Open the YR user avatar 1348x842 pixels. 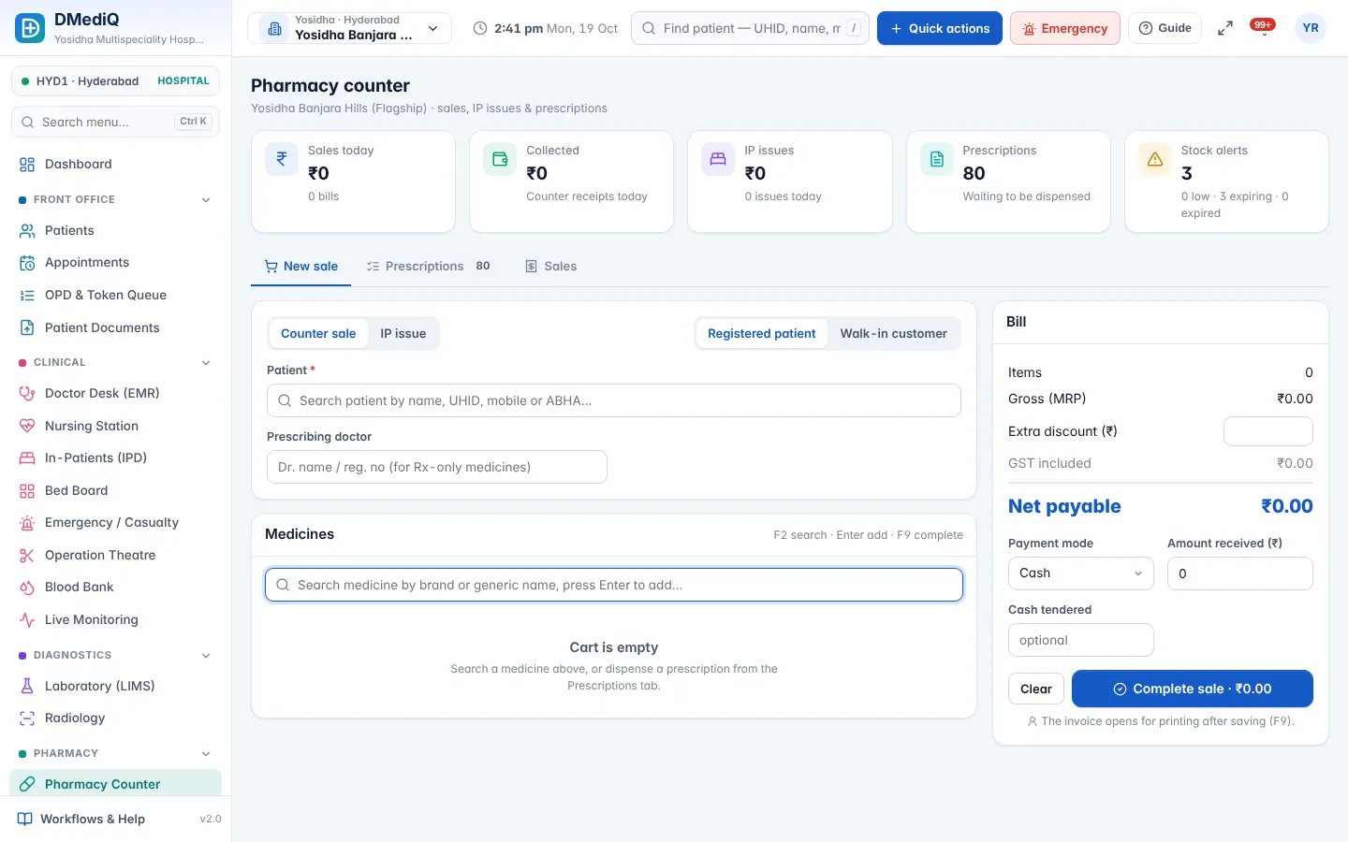point(1311,28)
